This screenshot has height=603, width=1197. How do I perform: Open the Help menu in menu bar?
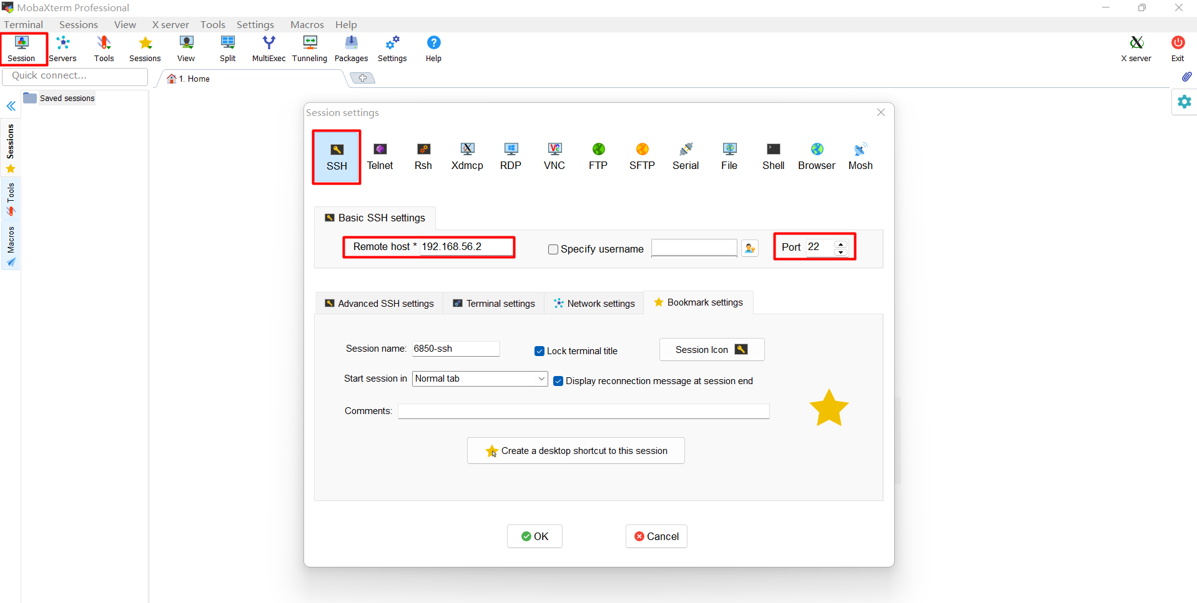tap(346, 25)
